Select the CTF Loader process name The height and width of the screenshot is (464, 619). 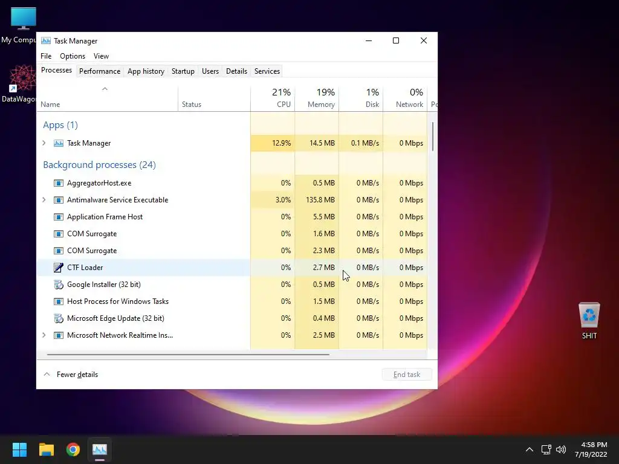[x=85, y=268]
